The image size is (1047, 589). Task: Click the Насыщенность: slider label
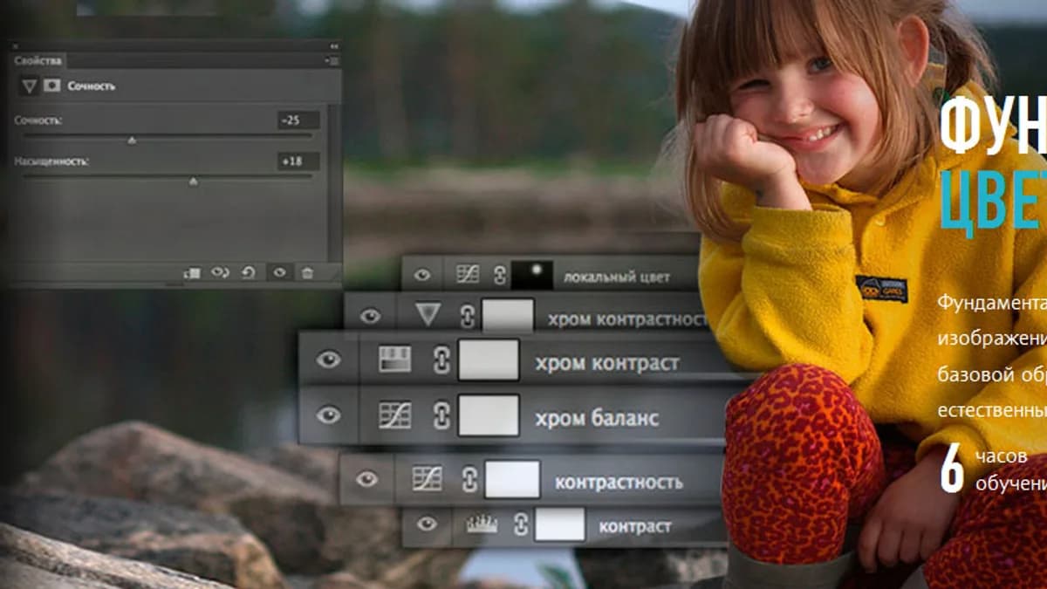51,161
